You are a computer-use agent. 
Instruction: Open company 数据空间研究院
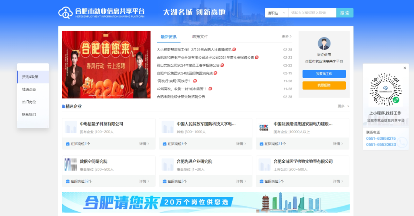94,161
